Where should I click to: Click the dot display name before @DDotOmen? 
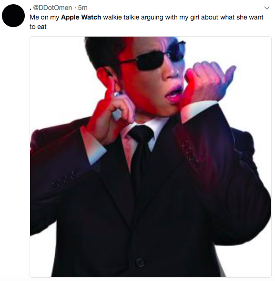pos(31,9)
